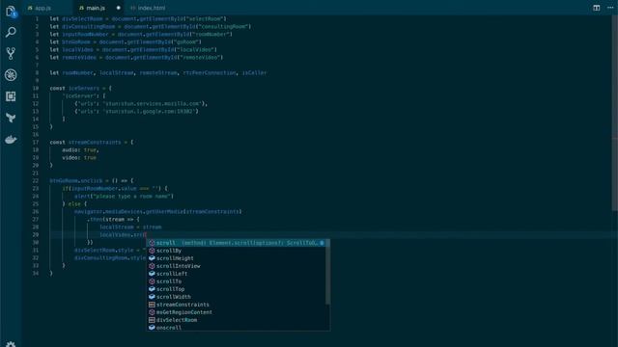Click the info icon on scroll suggestion
This screenshot has height=347, width=618.
tap(322, 243)
